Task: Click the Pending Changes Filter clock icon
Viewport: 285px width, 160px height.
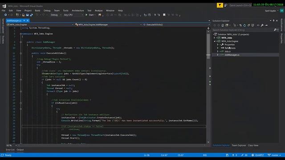Action: (x=235, y=25)
